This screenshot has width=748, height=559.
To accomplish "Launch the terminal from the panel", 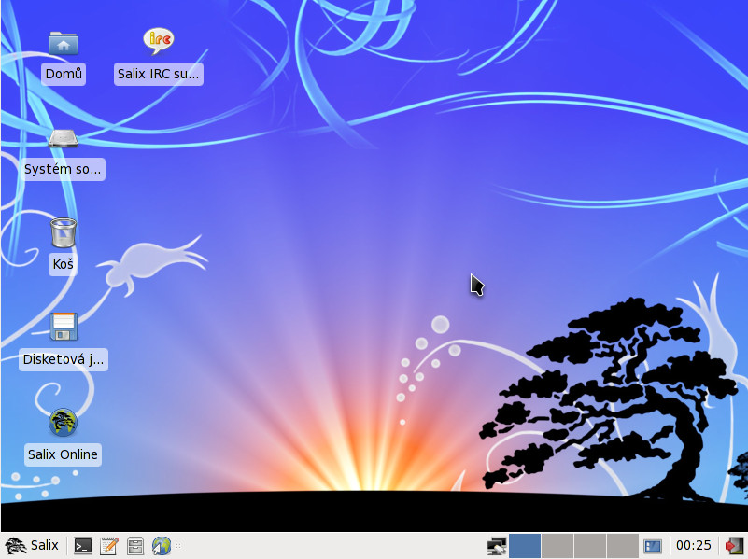I will pos(83,546).
